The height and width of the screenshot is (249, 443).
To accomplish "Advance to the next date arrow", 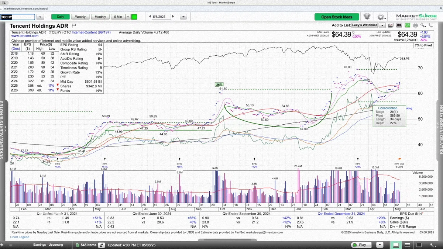I will tap(173, 17).
